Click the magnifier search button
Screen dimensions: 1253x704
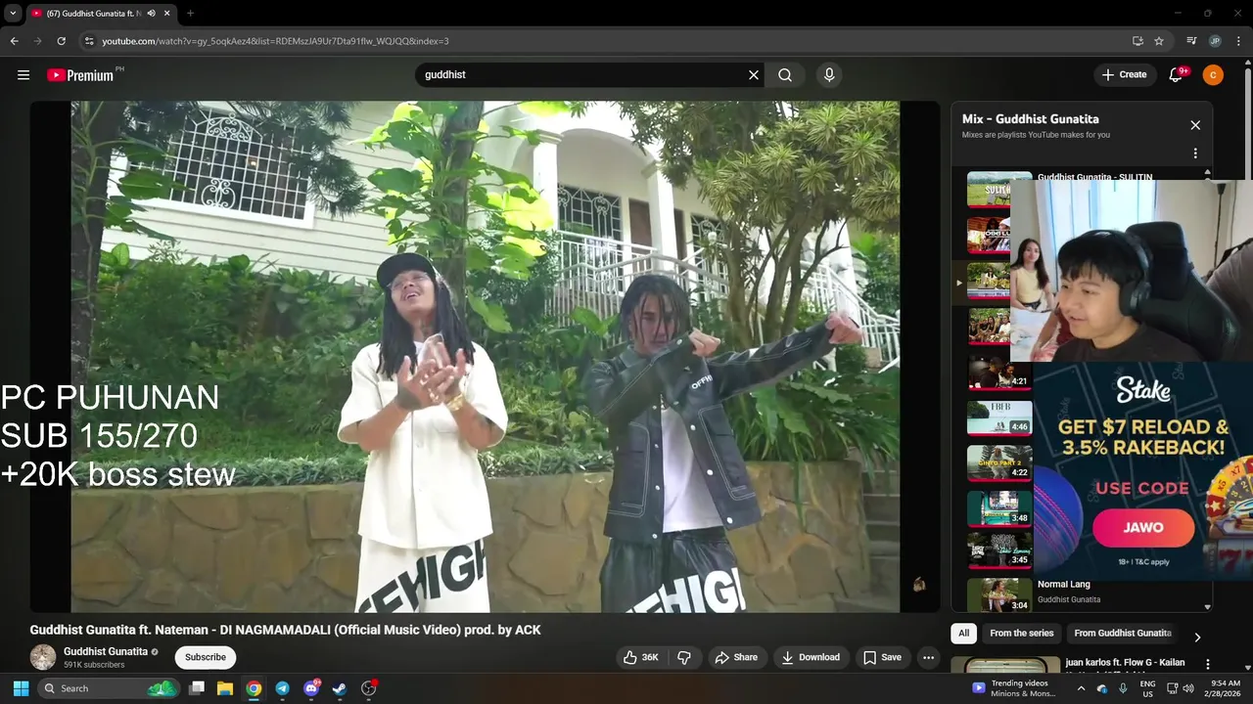click(785, 74)
